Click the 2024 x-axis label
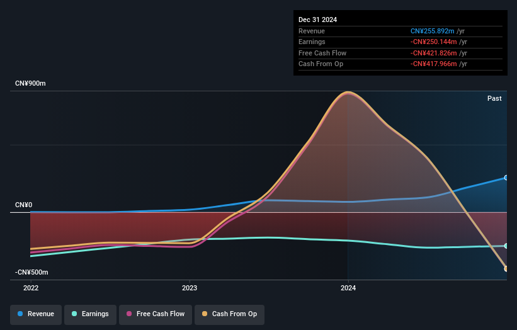 348,288
